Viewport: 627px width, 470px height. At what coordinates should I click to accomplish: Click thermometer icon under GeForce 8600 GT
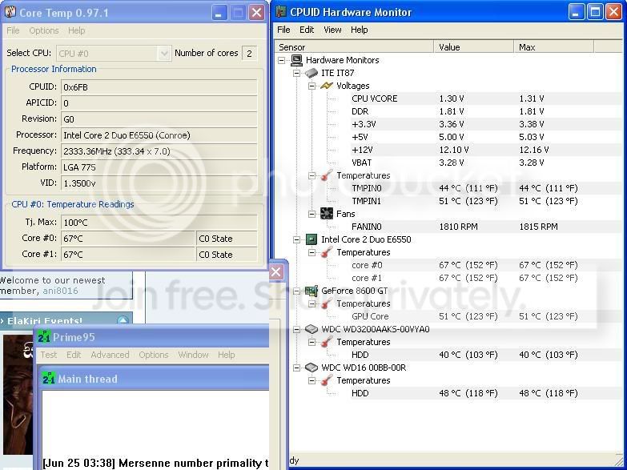327,303
